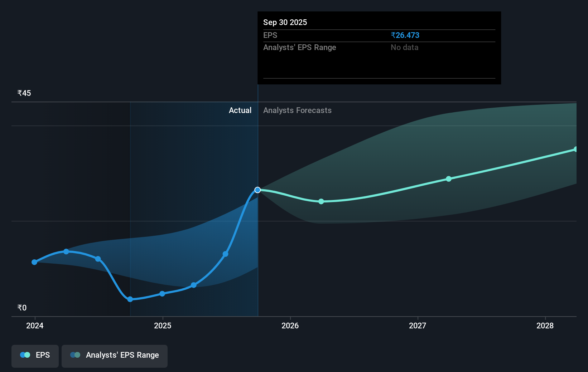Select the highlighted Sep 30 2025 data point
Screen dimensions: 588x372
257,190
